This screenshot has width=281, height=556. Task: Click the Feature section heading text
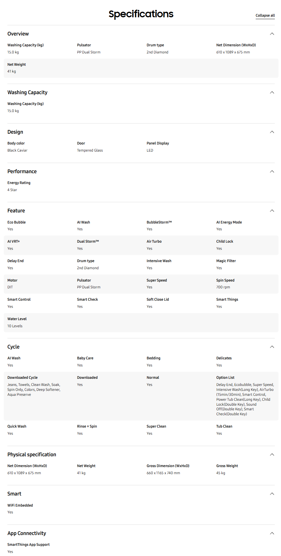[16, 211]
